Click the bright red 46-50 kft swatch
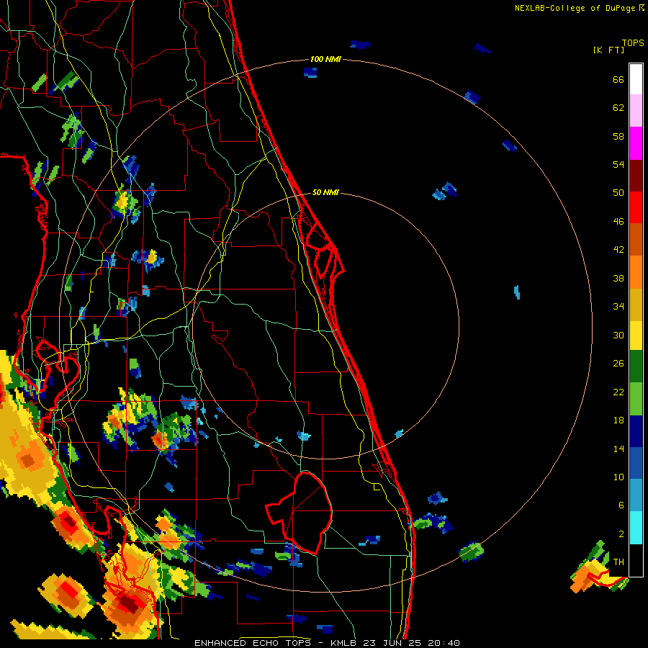 pyautogui.click(x=636, y=207)
